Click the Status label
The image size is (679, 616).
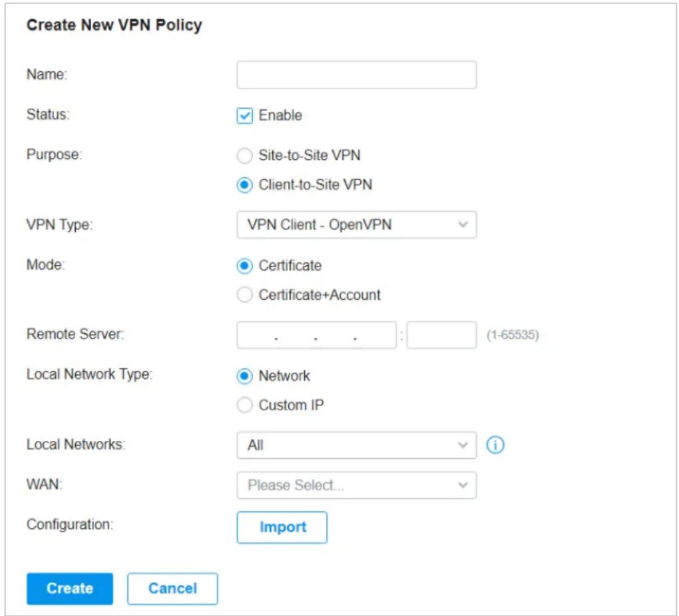(48, 115)
